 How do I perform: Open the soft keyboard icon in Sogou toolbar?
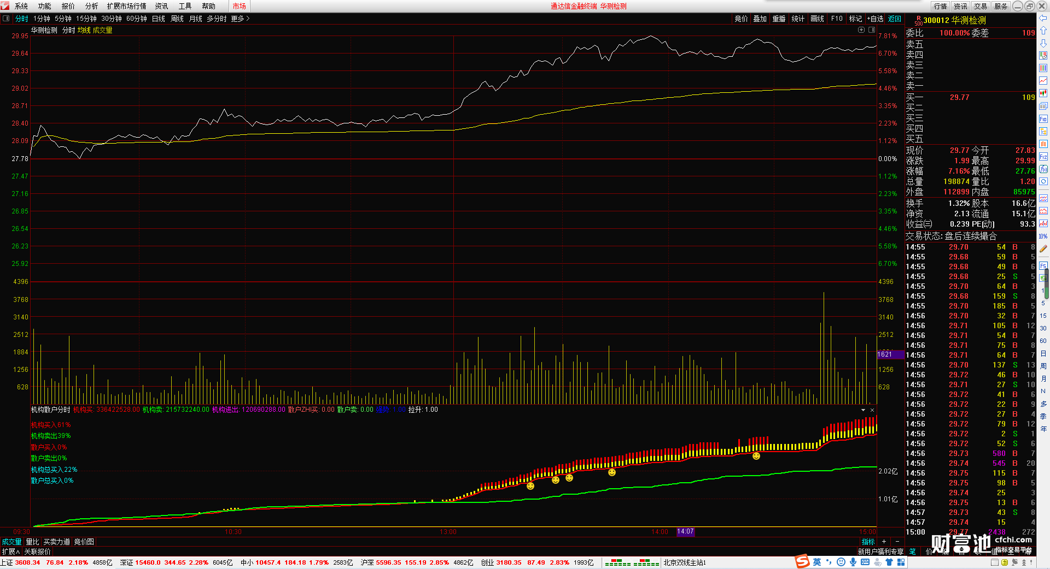tap(865, 562)
